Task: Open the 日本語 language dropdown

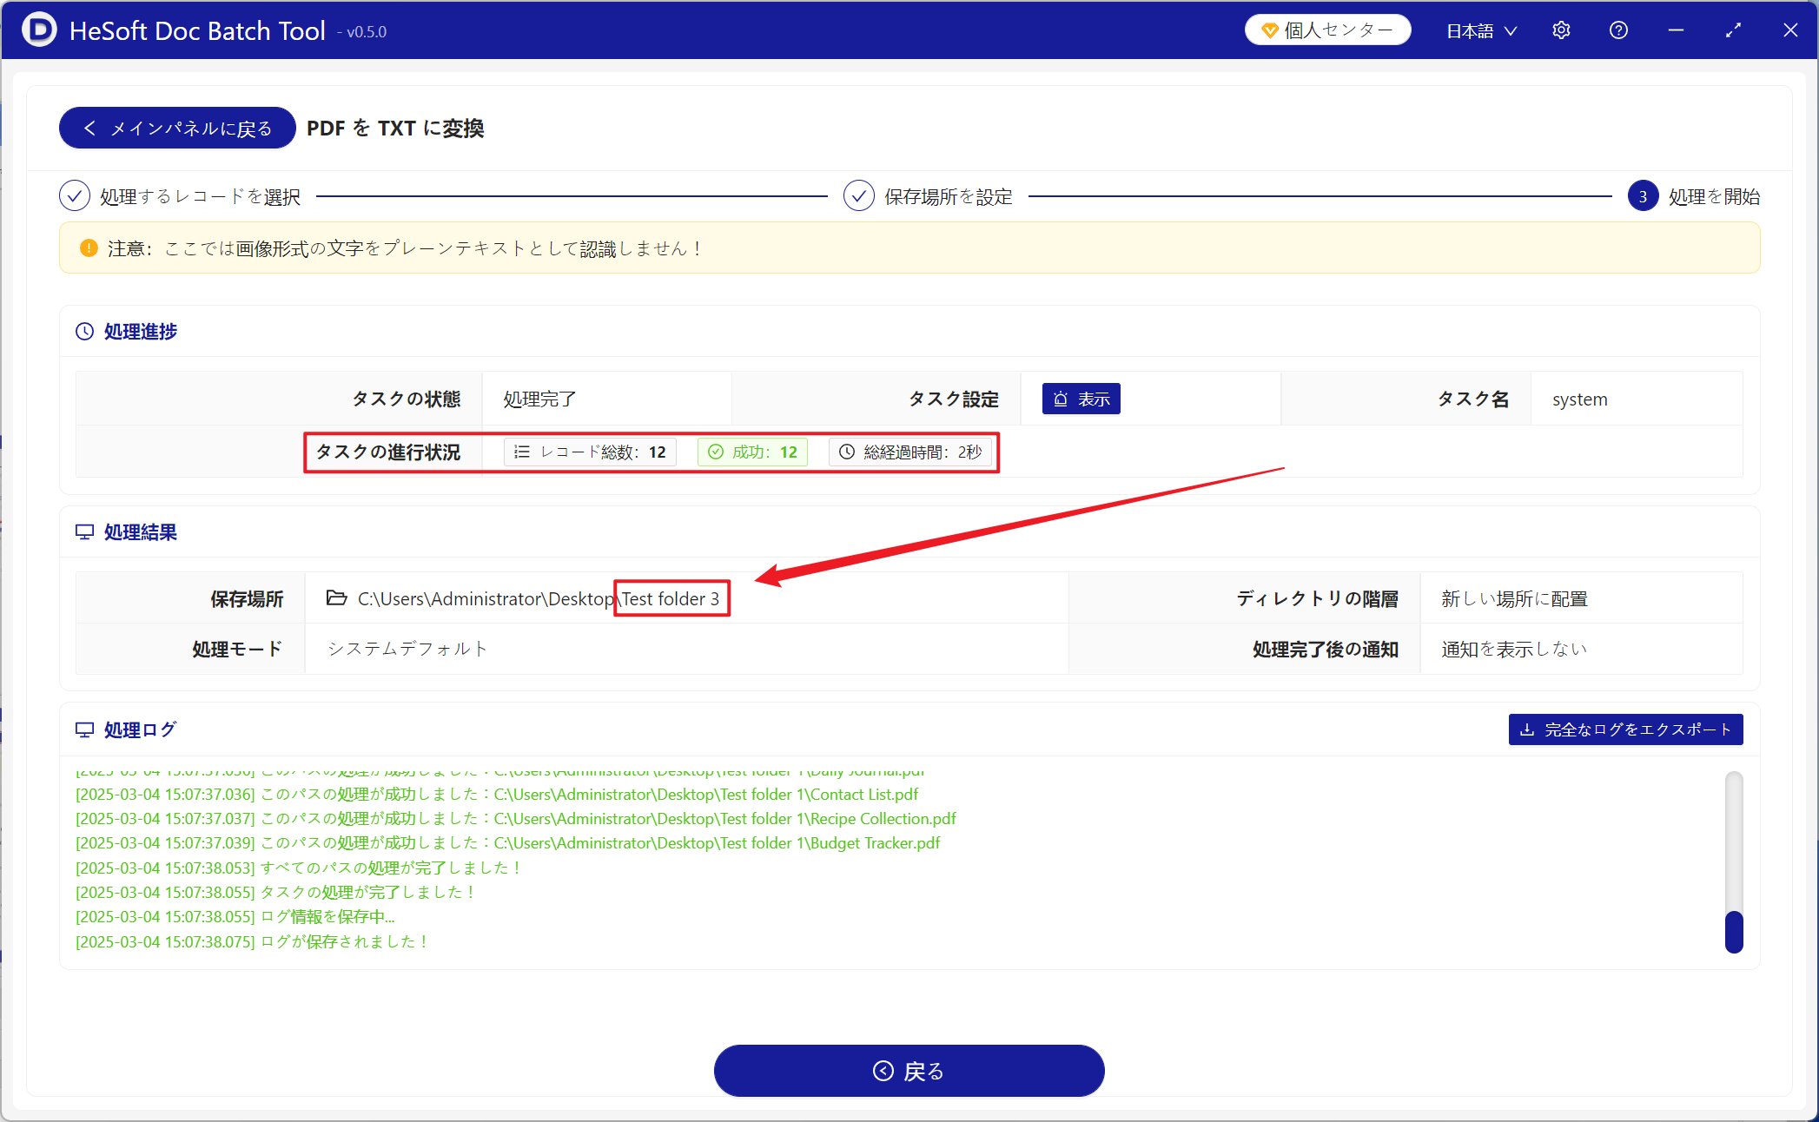Action: [1481, 31]
